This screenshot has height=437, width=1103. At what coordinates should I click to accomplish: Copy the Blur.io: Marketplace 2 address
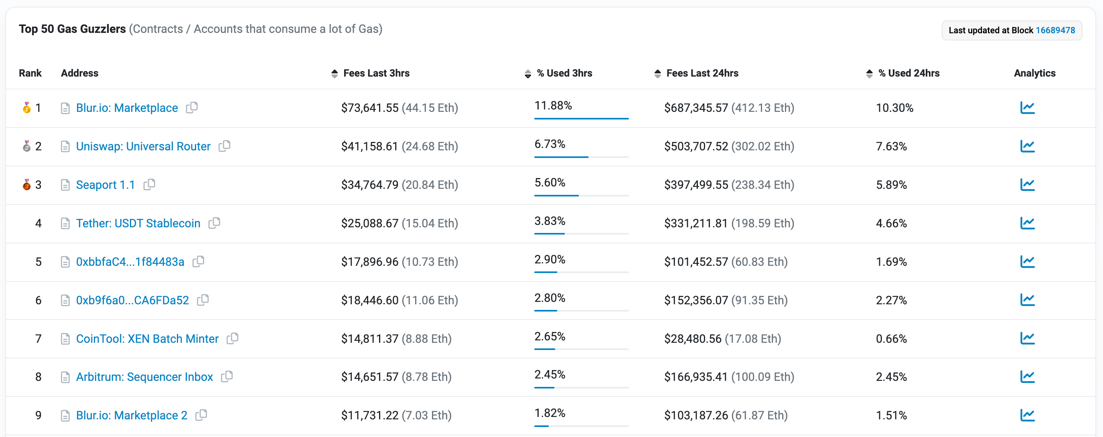pyautogui.click(x=201, y=415)
